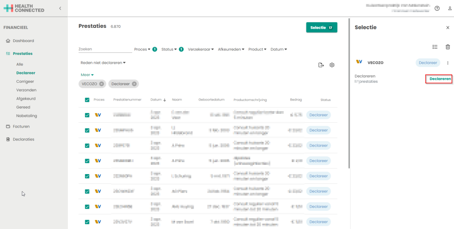Image resolution: width=454 pixels, height=229 pixels.
Task: Click the list view icon in Selectie panel
Action: (x=435, y=47)
